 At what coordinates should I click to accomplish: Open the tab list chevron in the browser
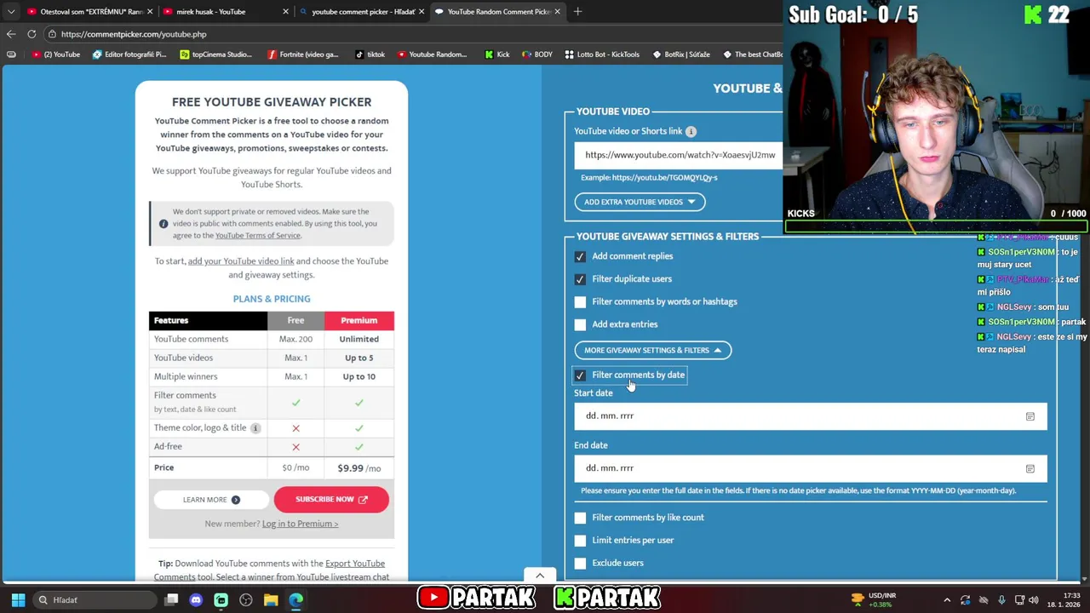11,11
